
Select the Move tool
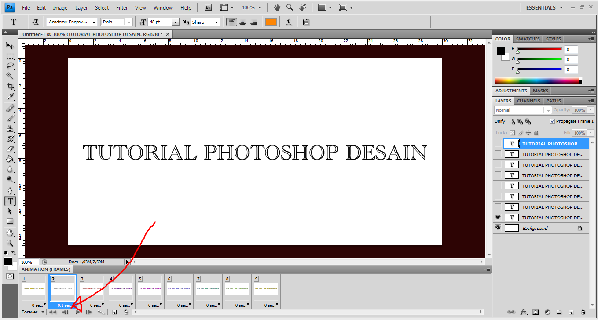click(x=10, y=46)
